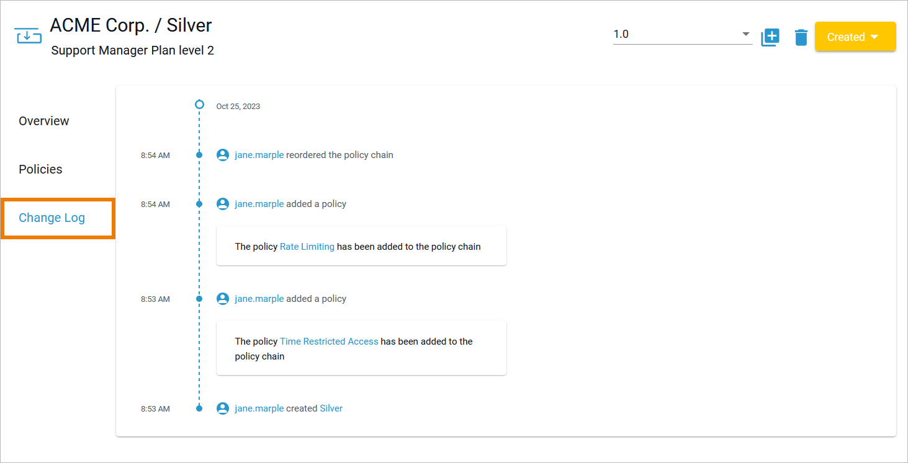Open the Policies tab
The height and width of the screenshot is (463, 908).
tap(40, 169)
